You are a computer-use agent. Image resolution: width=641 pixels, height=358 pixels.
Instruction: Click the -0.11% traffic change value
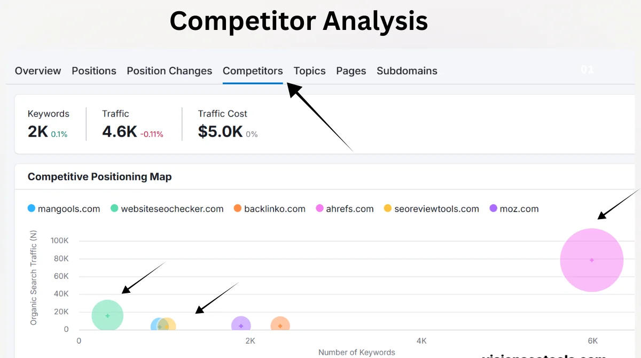(x=152, y=134)
